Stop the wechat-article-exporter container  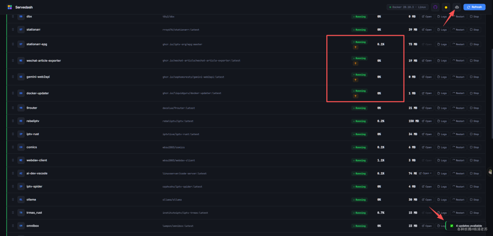pos(474,60)
